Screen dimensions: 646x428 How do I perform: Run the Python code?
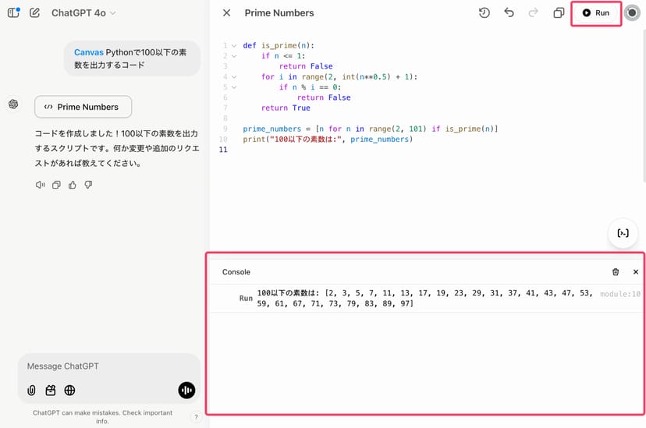point(596,13)
